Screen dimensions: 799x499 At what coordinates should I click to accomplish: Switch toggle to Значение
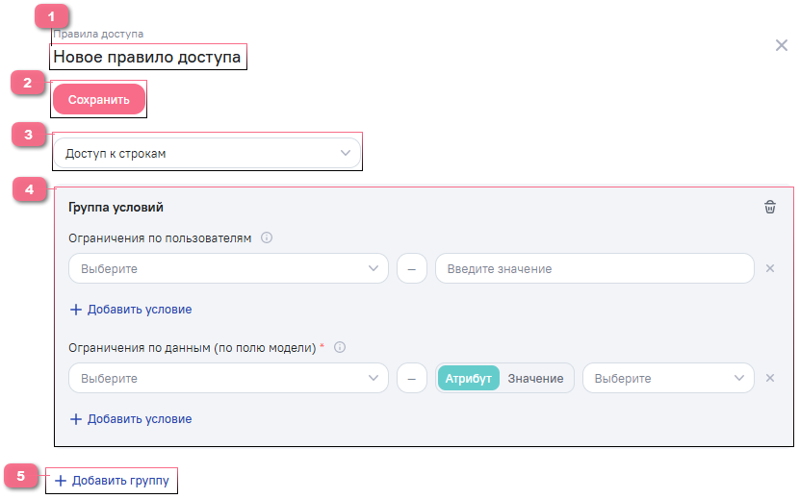coord(535,379)
